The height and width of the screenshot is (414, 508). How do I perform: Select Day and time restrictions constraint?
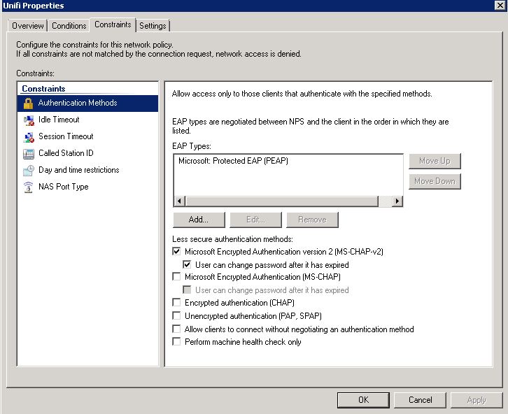tap(87, 170)
